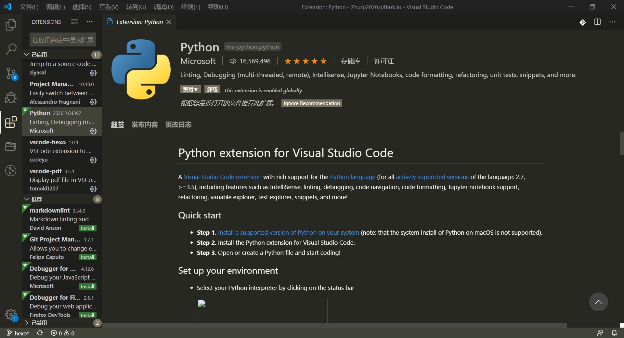Click Ignore Recommendation button
This screenshot has height=338, width=624.
[x=312, y=103]
